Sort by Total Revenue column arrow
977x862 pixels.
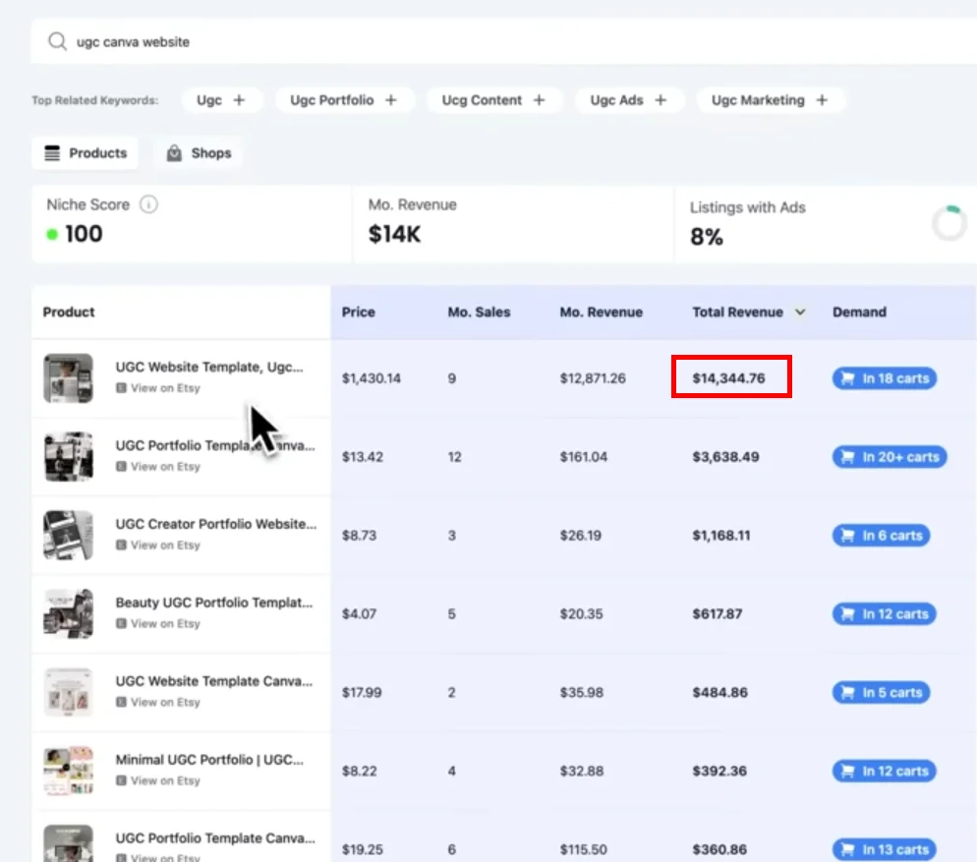click(800, 313)
